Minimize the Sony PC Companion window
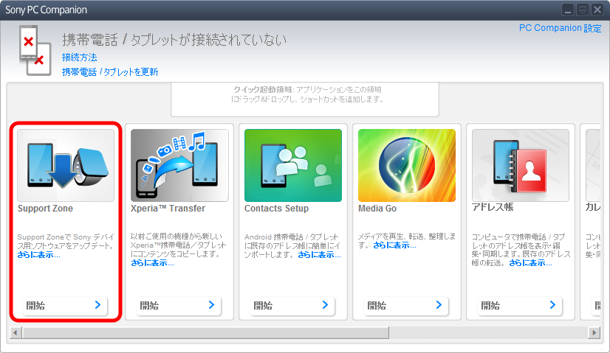The height and width of the screenshot is (353, 610). pyautogui.click(x=568, y=10)
